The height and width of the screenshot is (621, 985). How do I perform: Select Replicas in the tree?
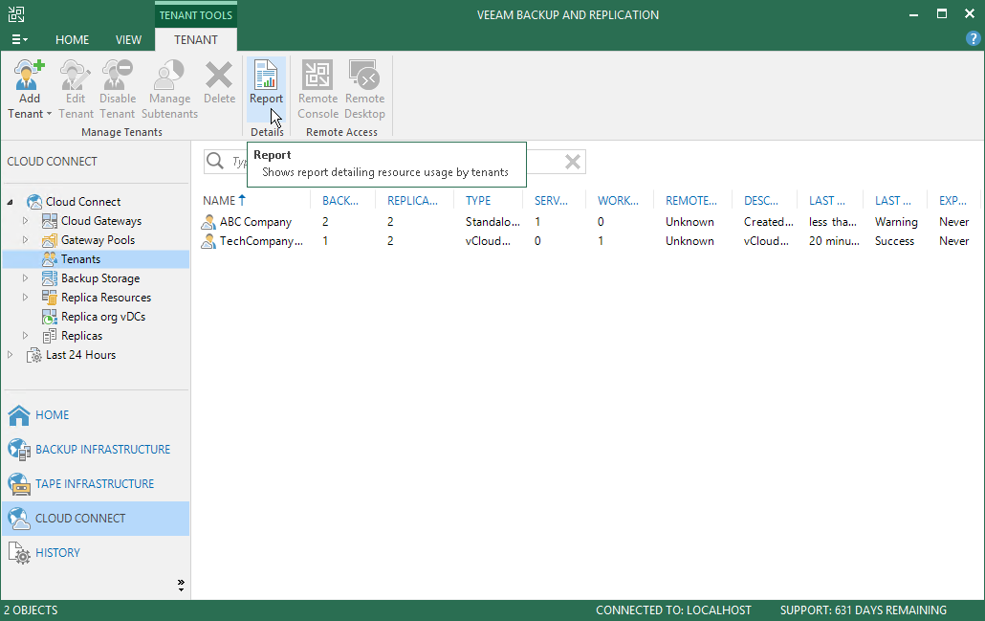(81, 336)
